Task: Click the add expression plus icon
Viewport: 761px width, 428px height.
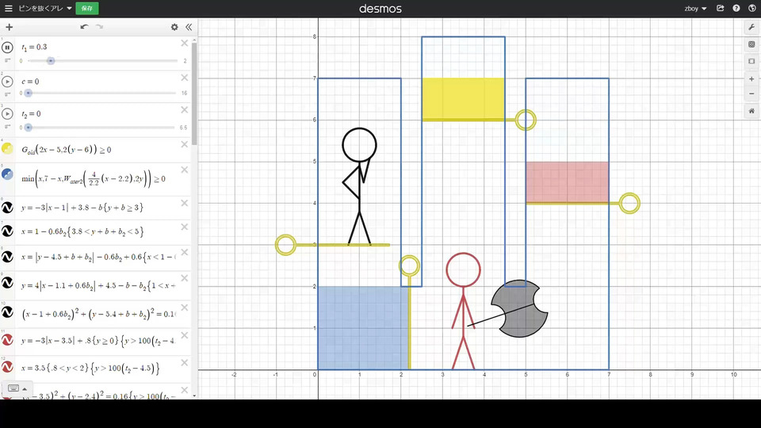Action: click(10, 27)
